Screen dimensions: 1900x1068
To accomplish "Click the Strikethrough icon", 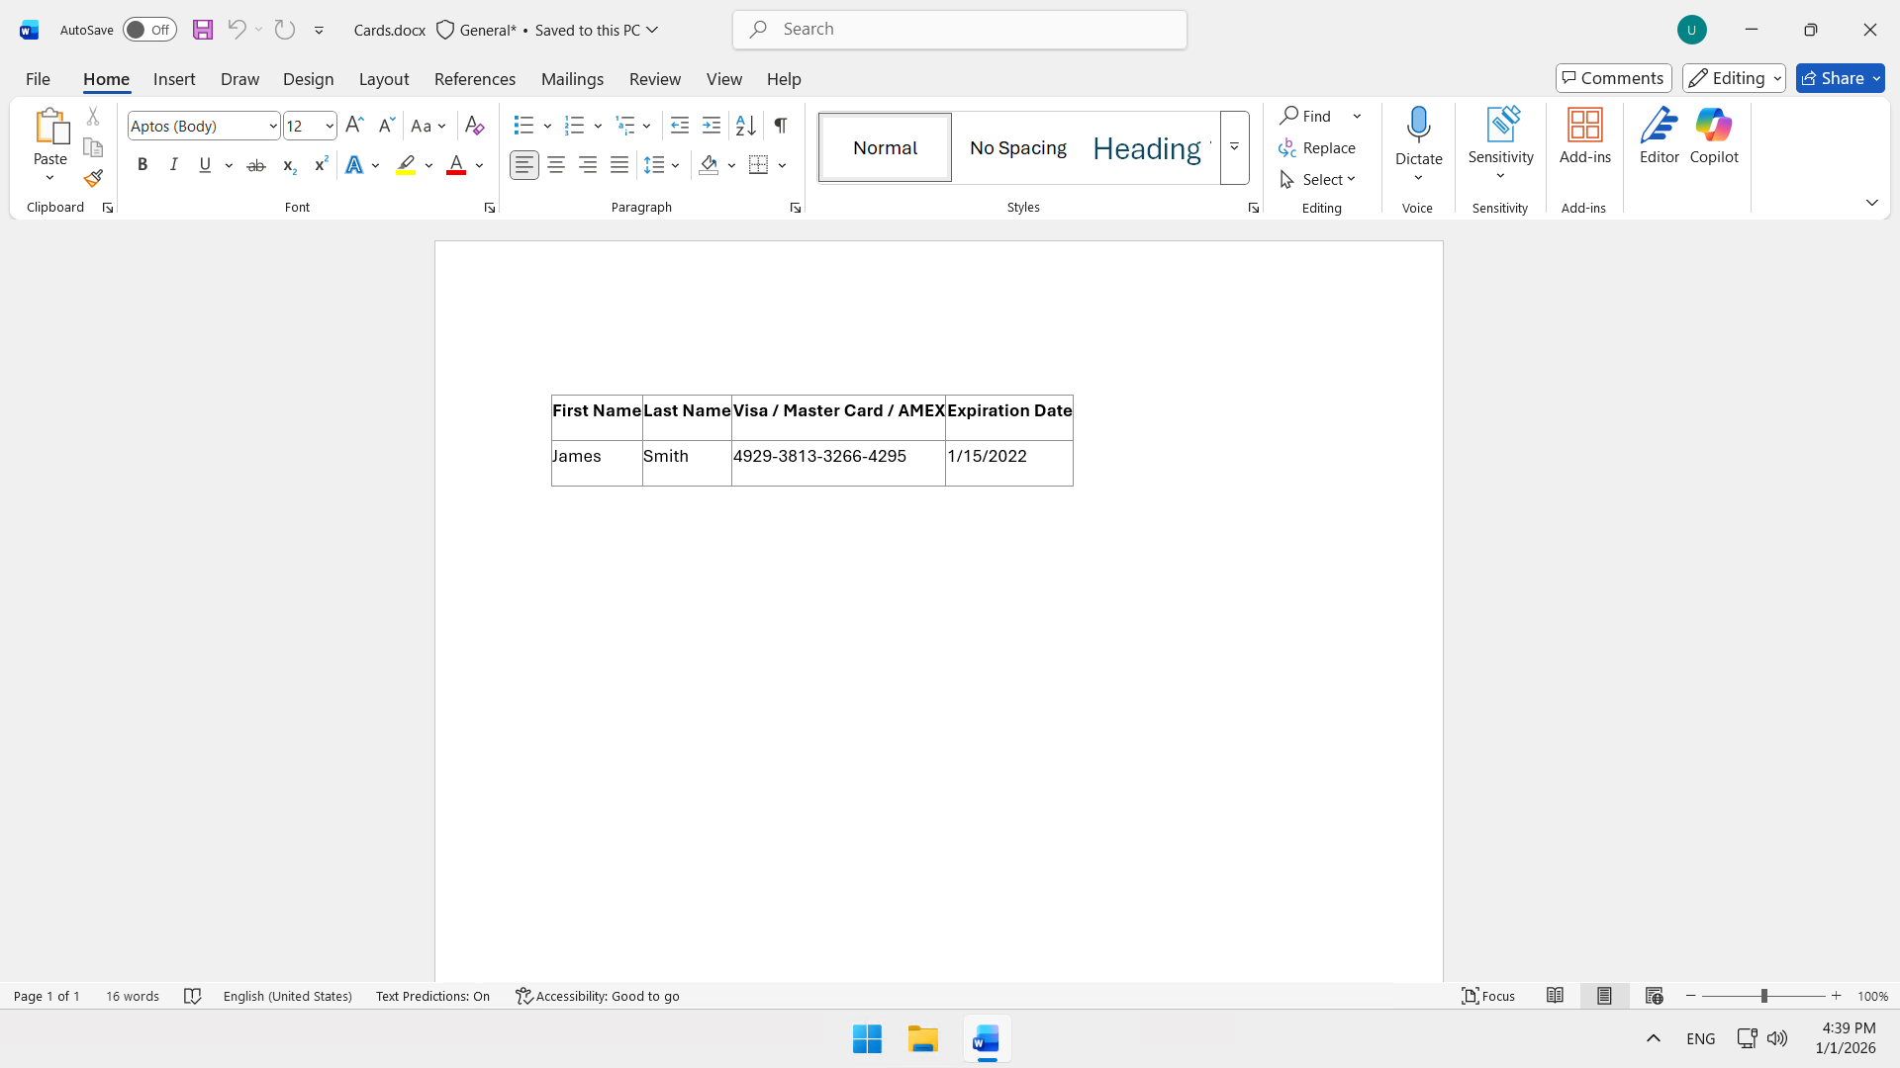I will (x=256, y=165).
